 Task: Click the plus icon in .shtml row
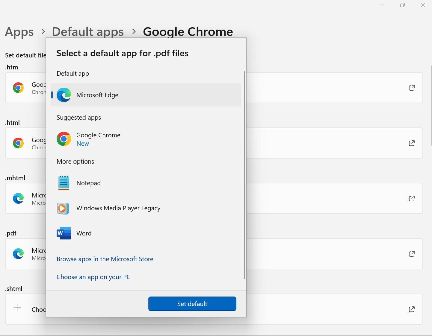click(x=17, y=308)
